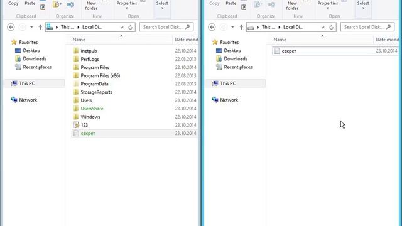
Task: Click the 123 file icon
Action: click(76, 125)
